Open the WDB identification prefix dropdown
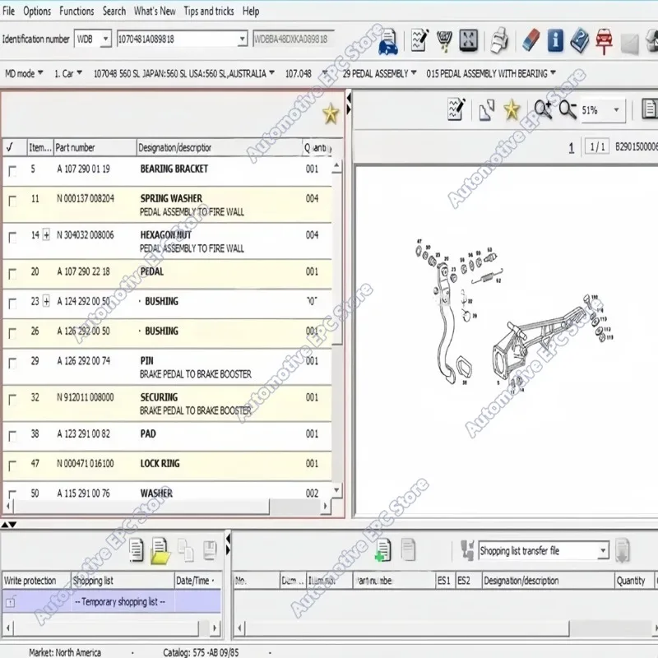Screen dimensions: 658x658 click(x=106, y=39)
